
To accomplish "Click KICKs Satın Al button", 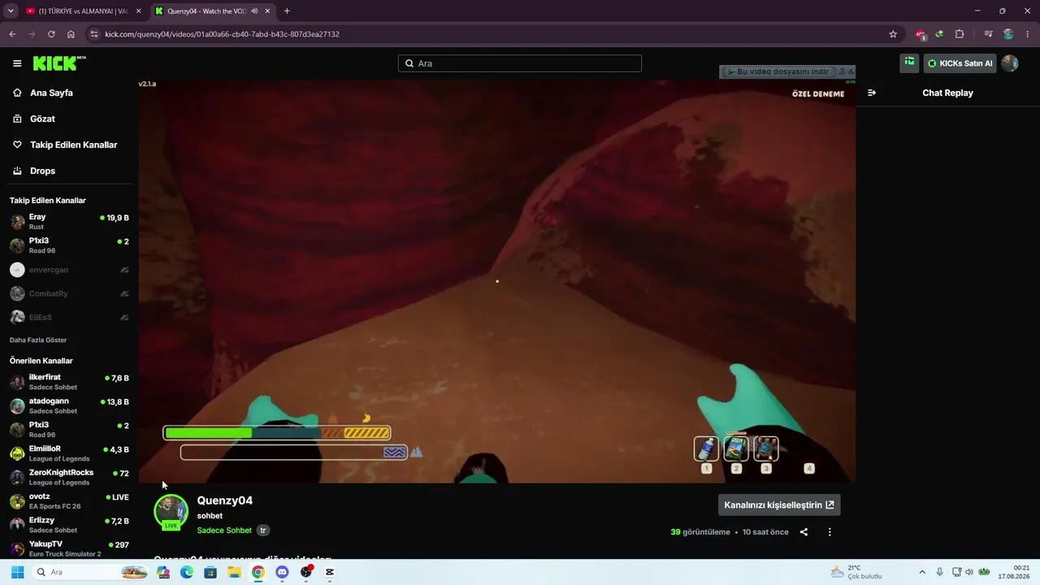I will coord(960,63).
